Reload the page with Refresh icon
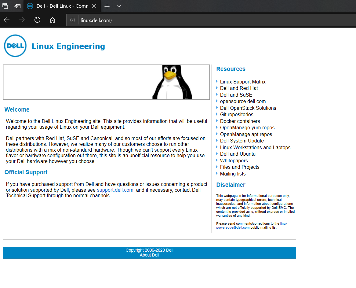Screen dimensions: 356x288 pyautogui.click(x=37, y=20)
